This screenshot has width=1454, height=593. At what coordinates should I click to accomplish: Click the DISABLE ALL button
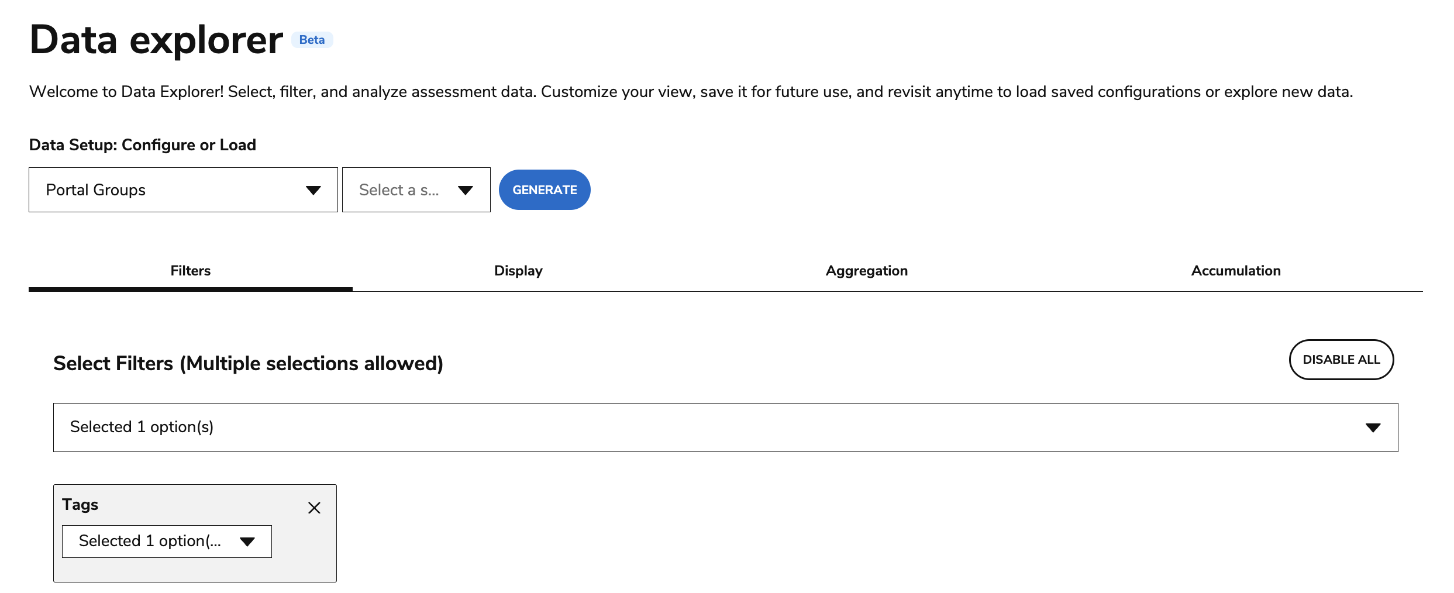1341,360
